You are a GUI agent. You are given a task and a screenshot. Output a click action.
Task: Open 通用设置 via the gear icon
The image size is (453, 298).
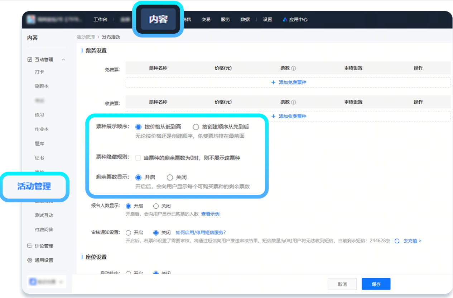point(30,260)
